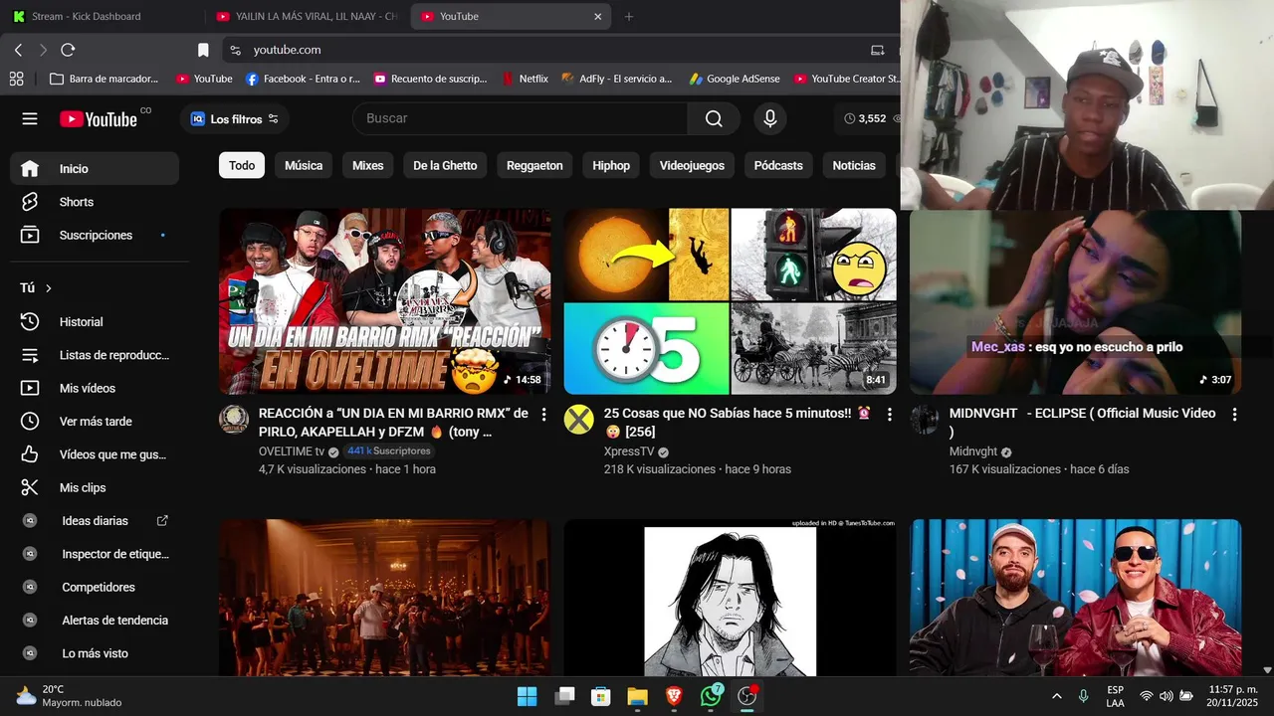Go back in the browser
The height and width of the screenshot is (716, 1274).
[18, 50]
